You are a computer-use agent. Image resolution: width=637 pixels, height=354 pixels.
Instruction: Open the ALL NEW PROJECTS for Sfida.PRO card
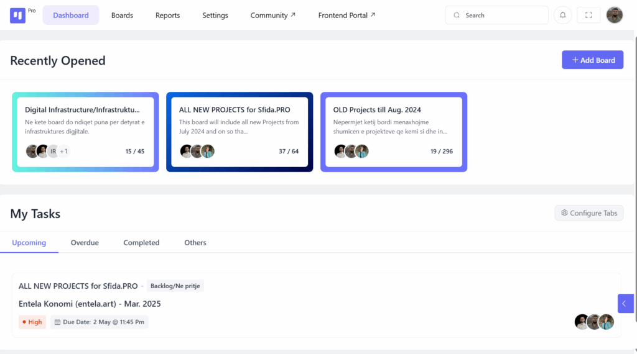[239, 132]
